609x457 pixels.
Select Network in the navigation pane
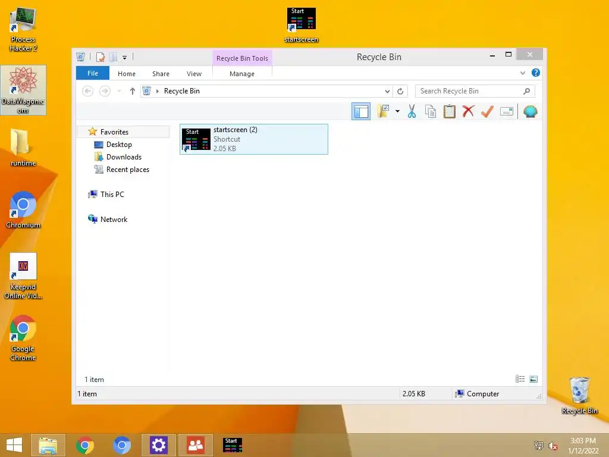114,220
